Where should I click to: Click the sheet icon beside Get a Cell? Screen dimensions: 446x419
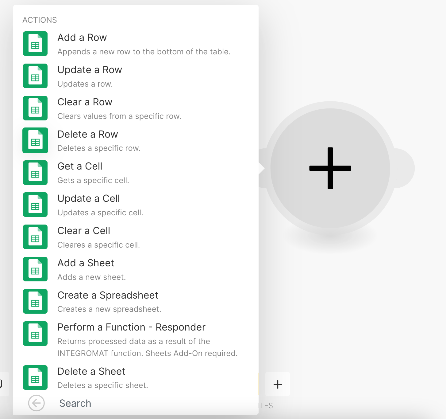click(35, 173)
